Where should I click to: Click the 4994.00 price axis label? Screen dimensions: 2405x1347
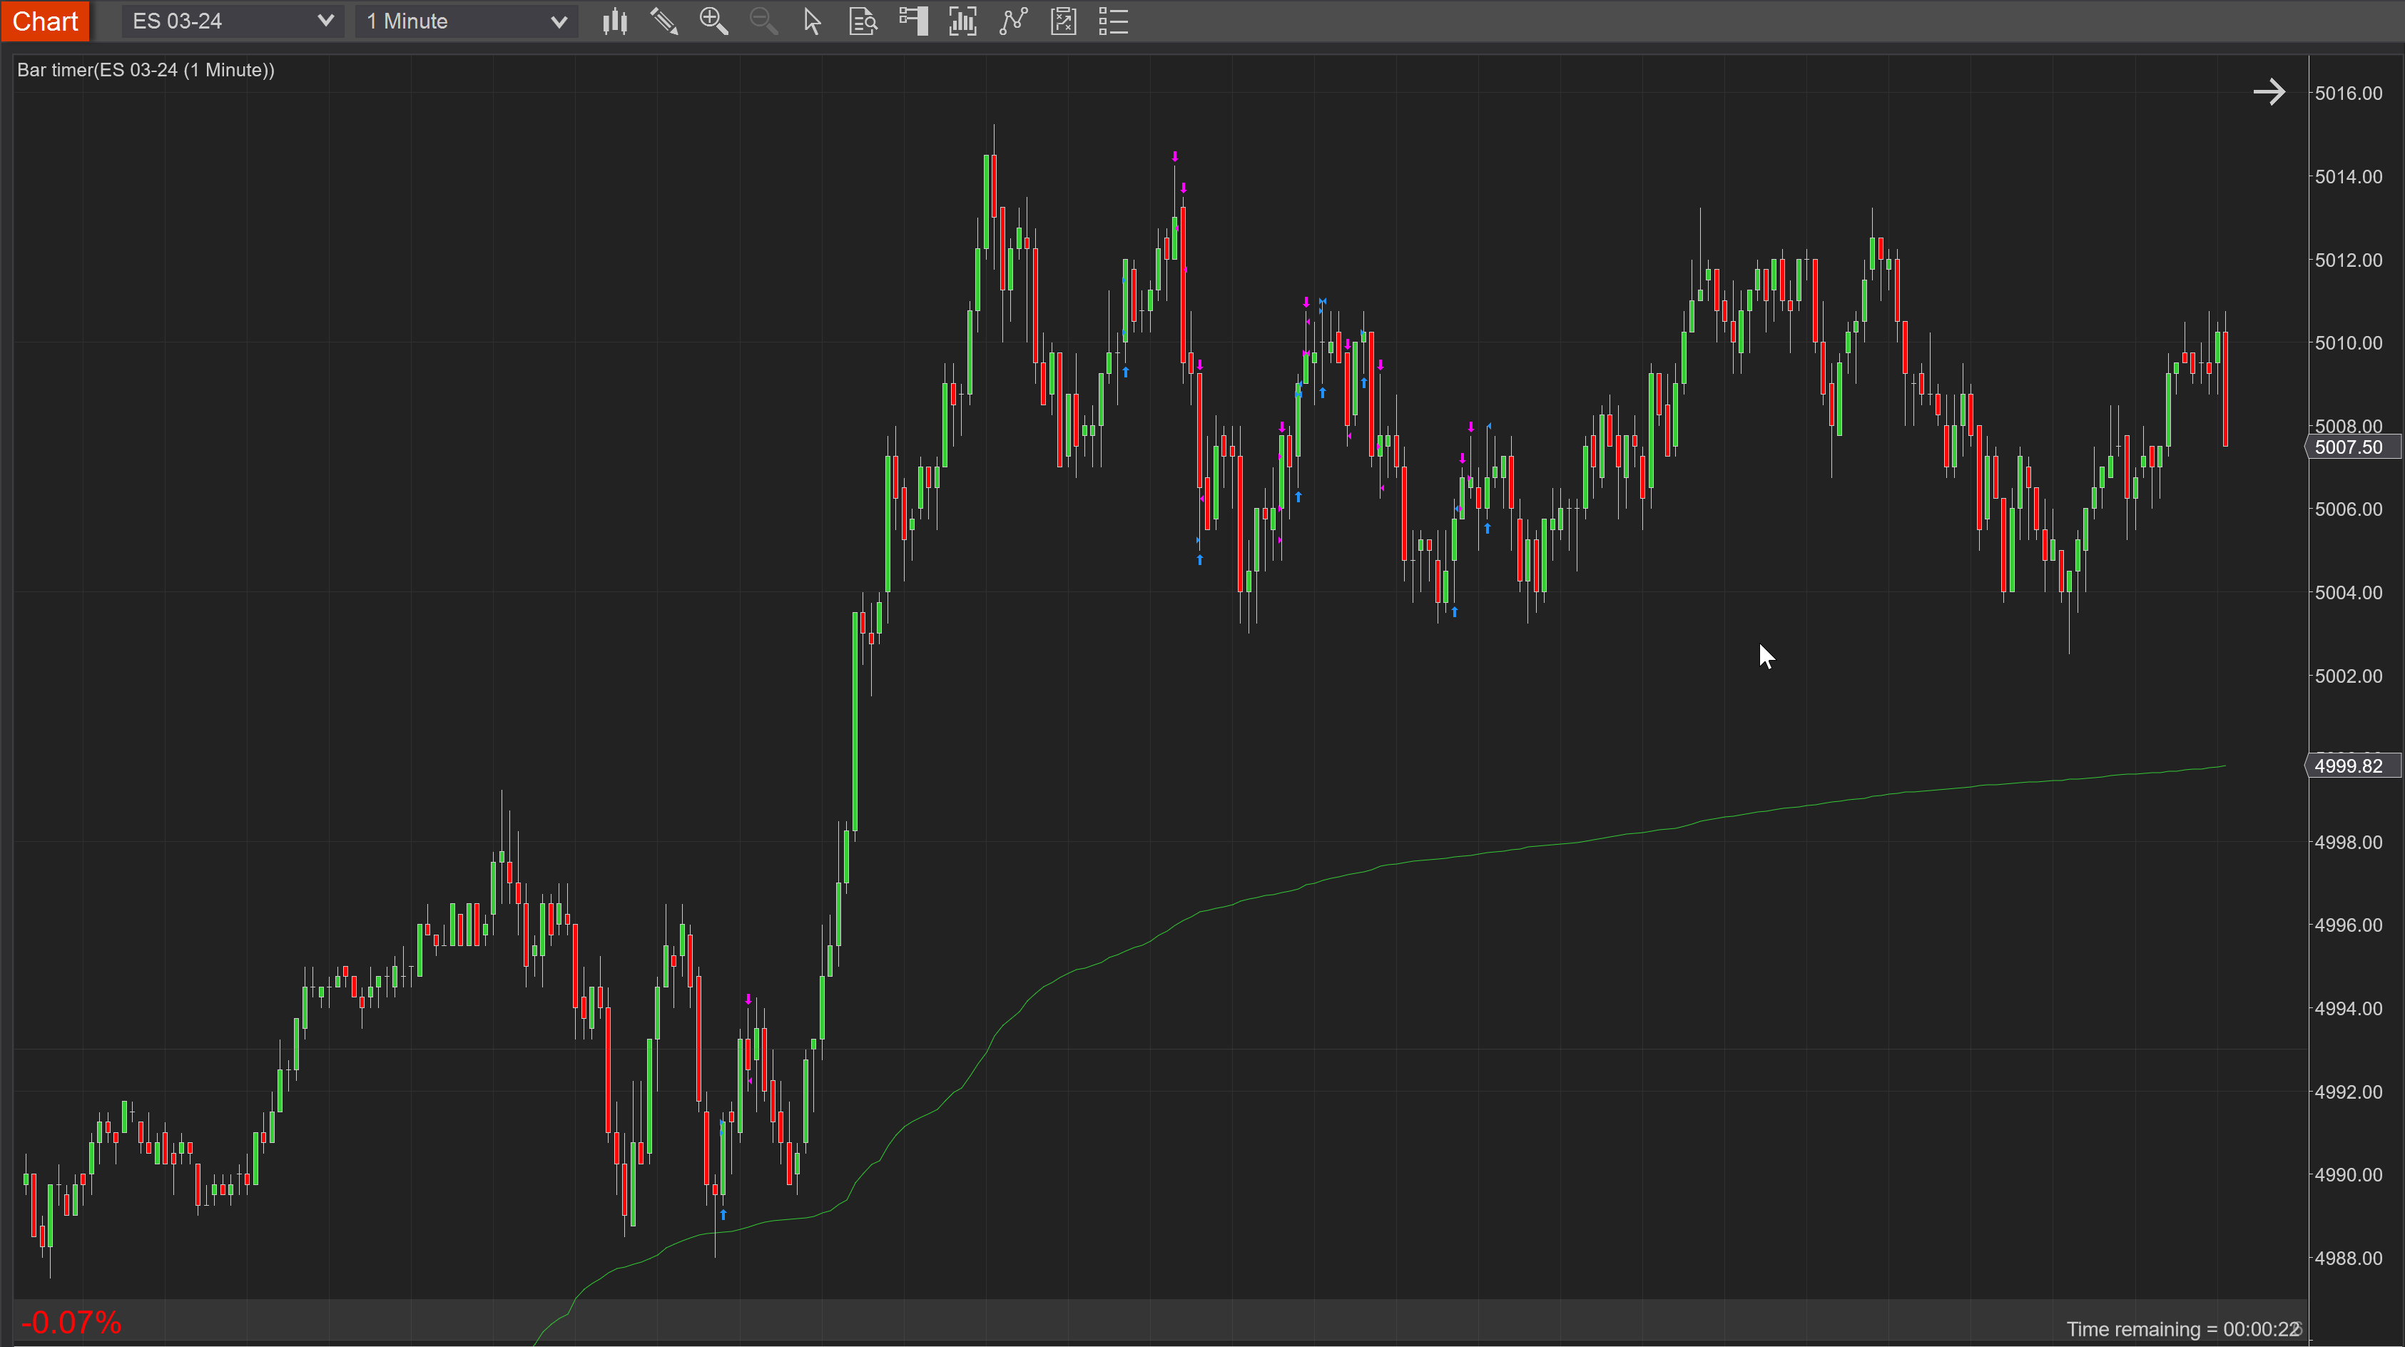point(2349,1008)
